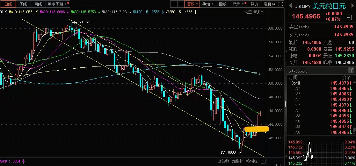Select the MA250:151.4658 indicator label
Image resolution: width=356 pixels, height=166 pixels.
tap(179, 12)
